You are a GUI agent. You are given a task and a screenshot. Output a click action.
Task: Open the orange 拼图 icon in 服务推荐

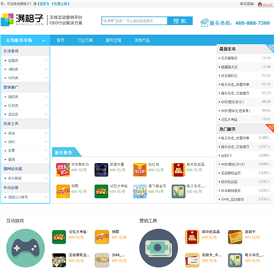click(x=63, y=191)
